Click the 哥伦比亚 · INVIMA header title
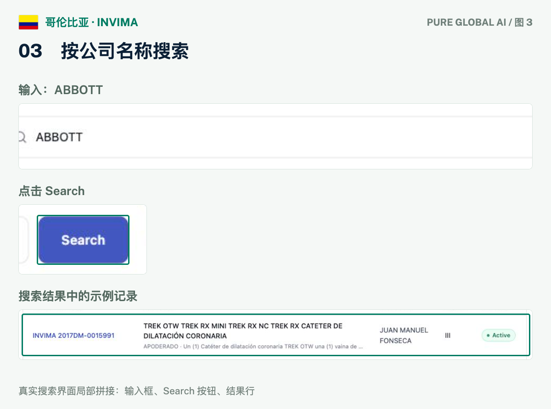Image resolution: width=551 pixels, height=409 pixels. point(92,22)
